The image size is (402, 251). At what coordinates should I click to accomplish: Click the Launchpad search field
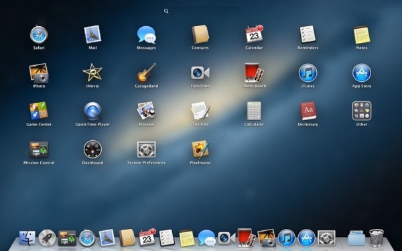pos(202,11)
